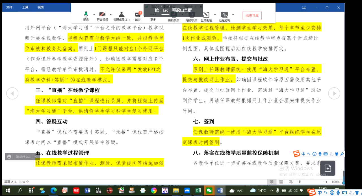Open the 聊天 chat panel
Image resolution: width=362 pixels, height=196 pixels.
(x=138, y=16)
